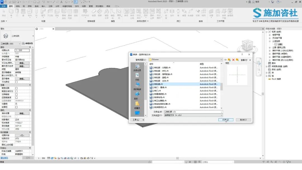
Task: Open the 文档 documents place
Action: pyautogui.click(x=137, y=77)
